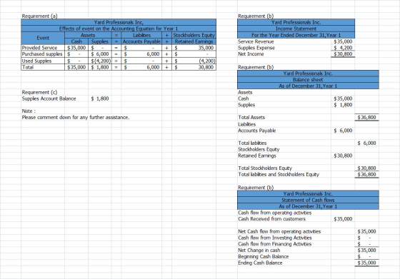Click 'Assets' heading in the balance sheet
400x279 pixels.
click(x=245, y=92)
